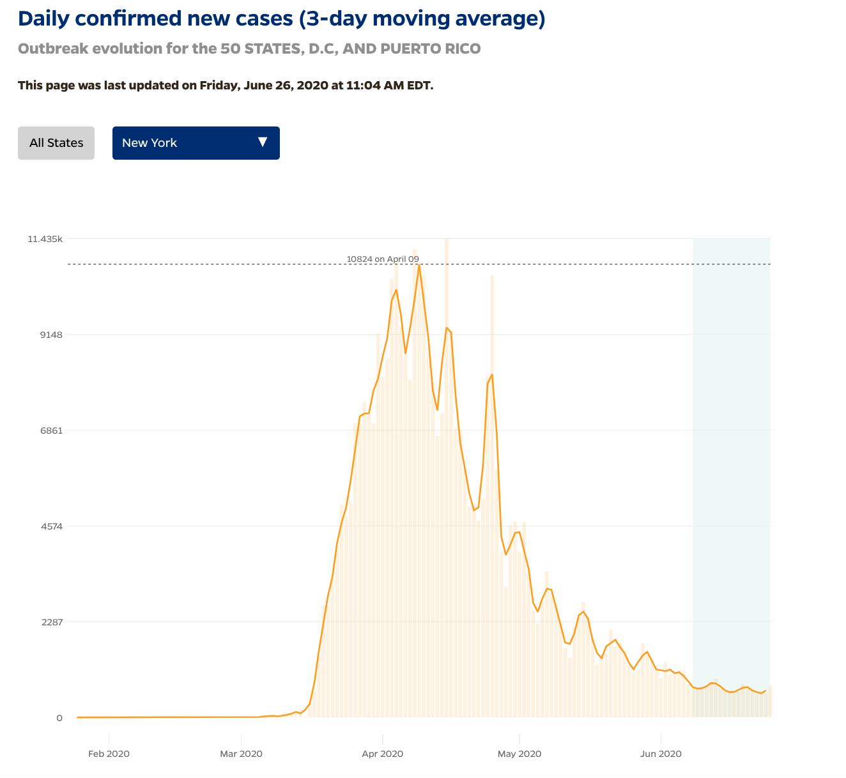Click the 'Daily confirmed new cases' heading
This screenshot has width=846, height=778.
click(x=281, y=19)
